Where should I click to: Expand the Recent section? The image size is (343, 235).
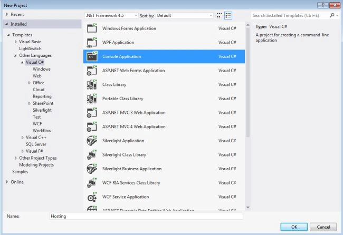7,14
